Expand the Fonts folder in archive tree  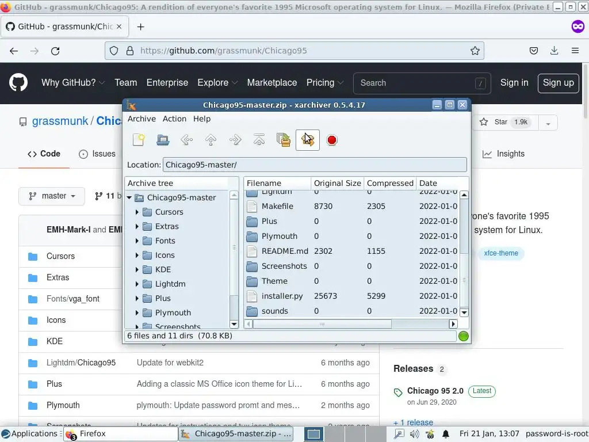coord(137,241)
